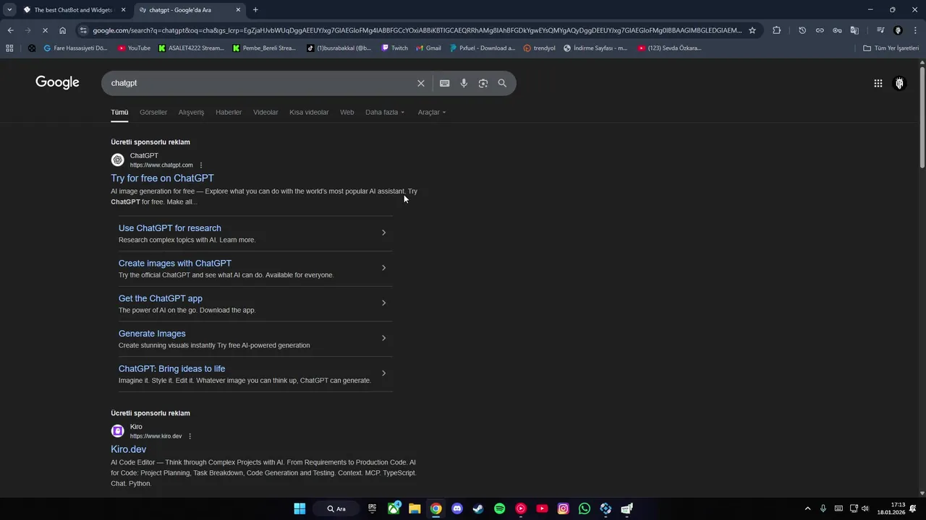Open the Windows Start menu
This screenshot has width=926, height=520.
click(300, 508)
